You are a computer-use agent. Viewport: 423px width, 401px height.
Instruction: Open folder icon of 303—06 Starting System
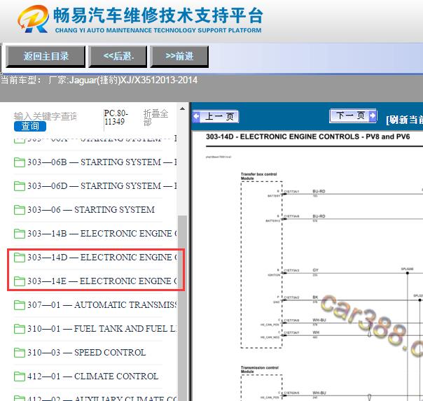coord(19,210)
